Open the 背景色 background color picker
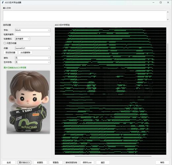This screenshot has height=165, width=172. click(56, 162)
